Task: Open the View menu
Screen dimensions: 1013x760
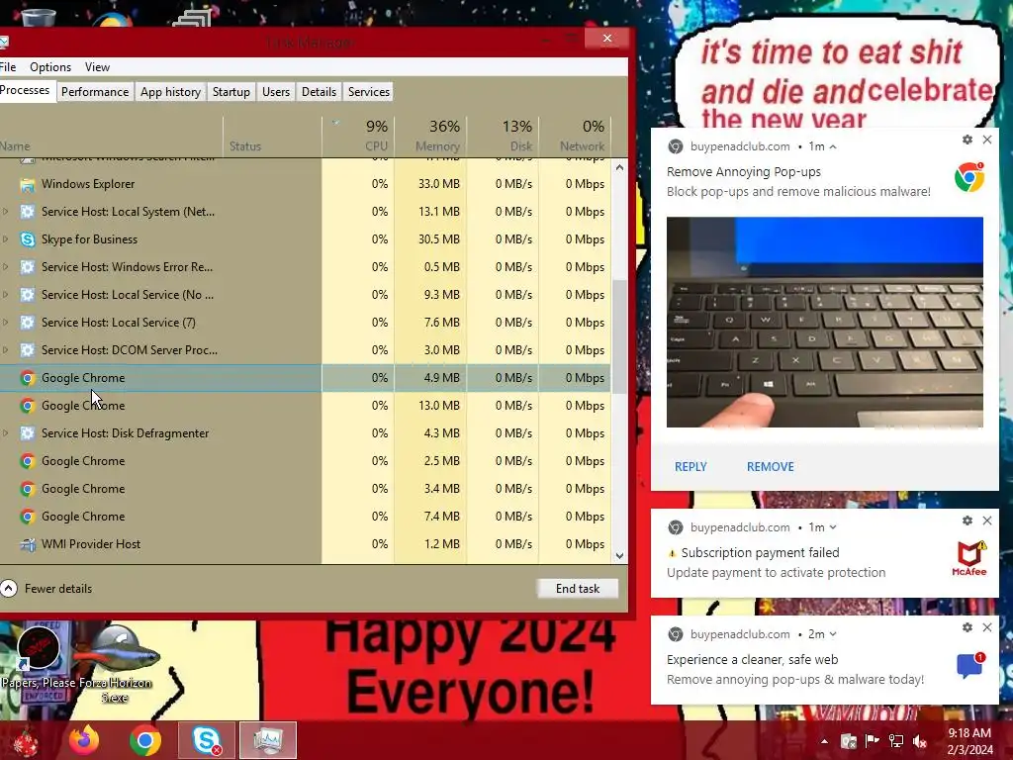Action: click(x=97, y=67)
